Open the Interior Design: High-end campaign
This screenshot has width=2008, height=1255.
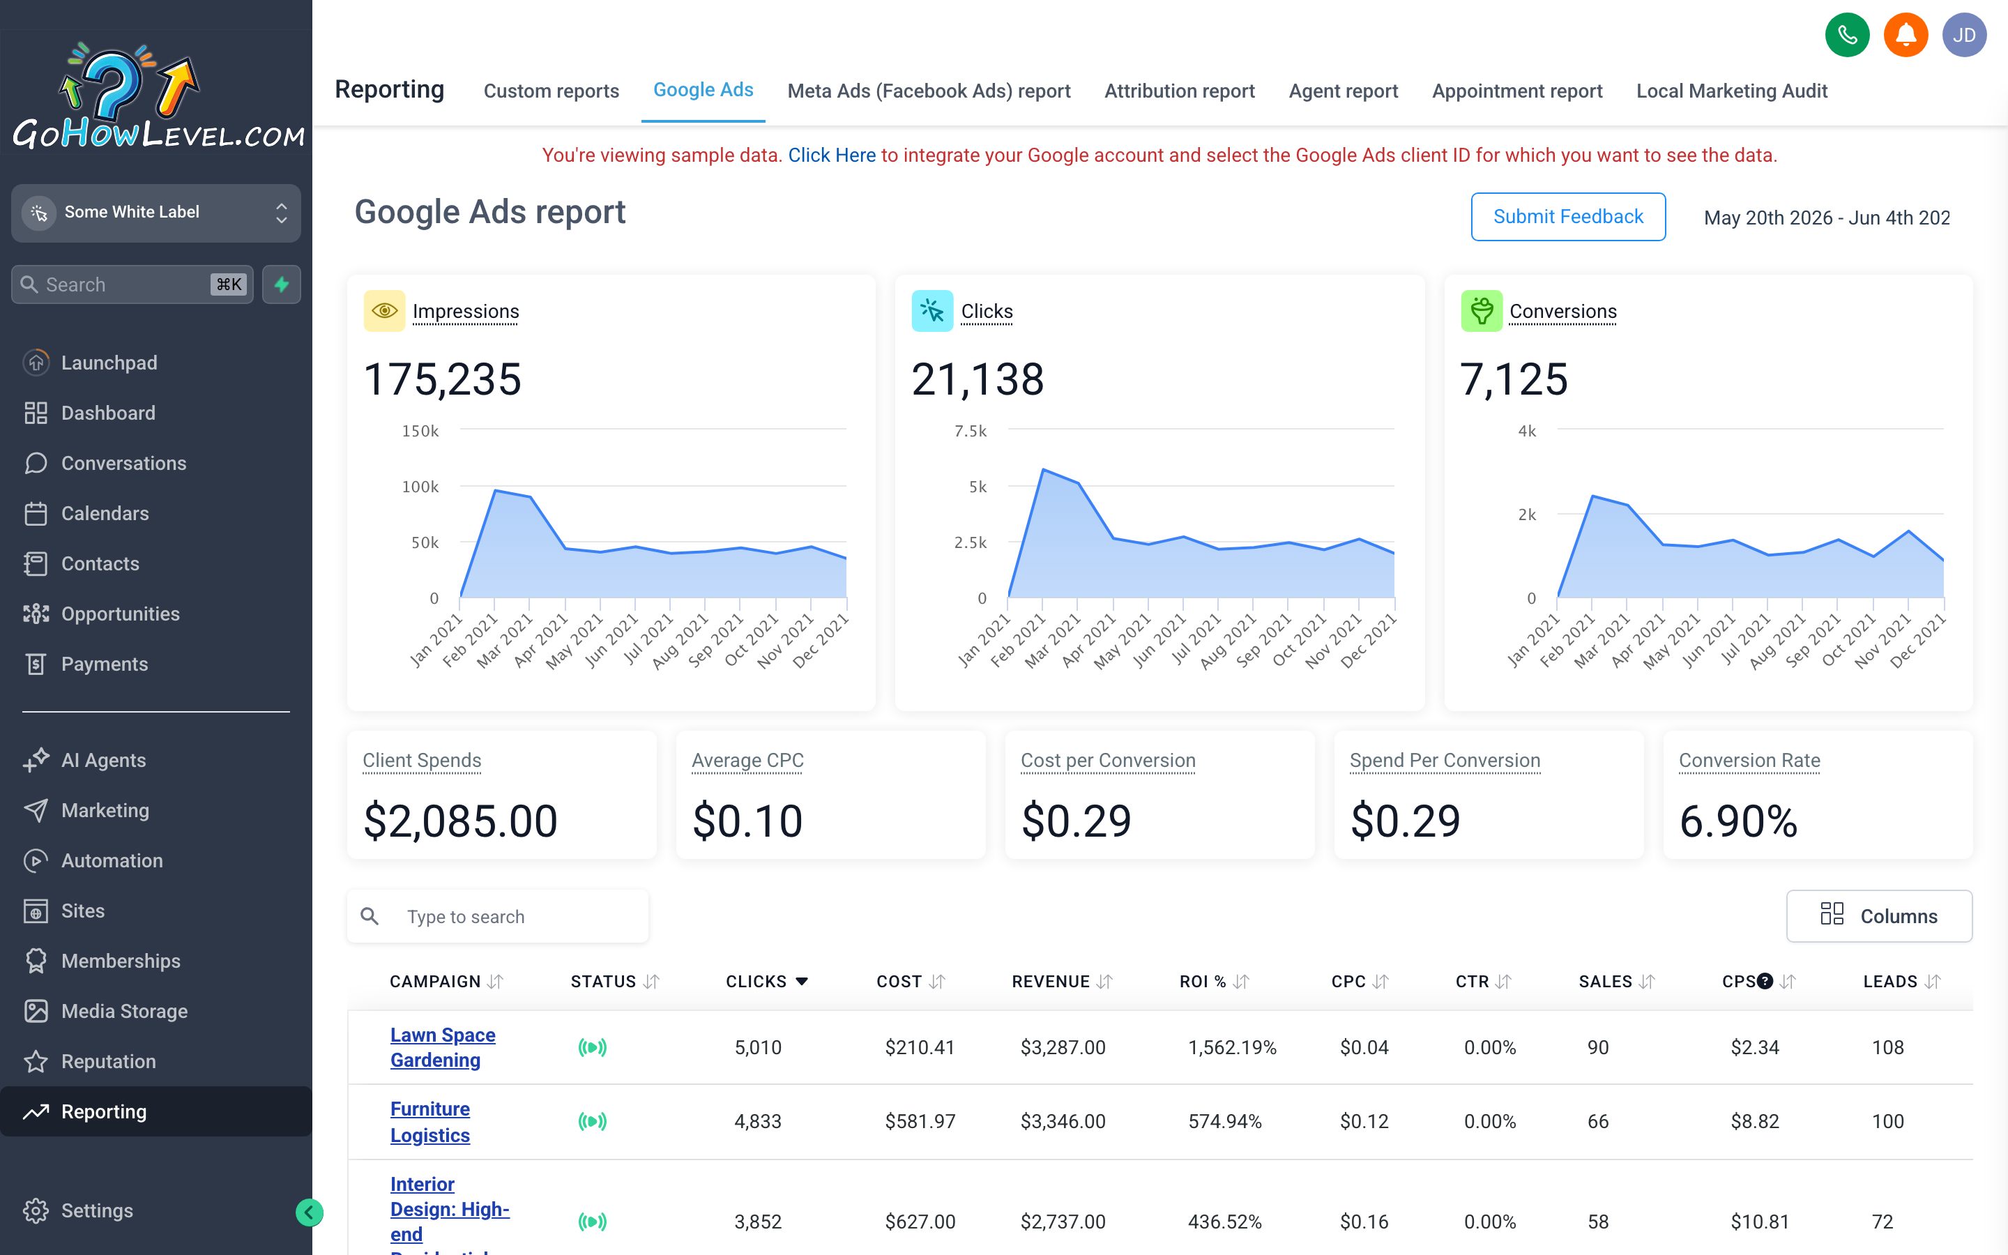(x=450, y=1213)
